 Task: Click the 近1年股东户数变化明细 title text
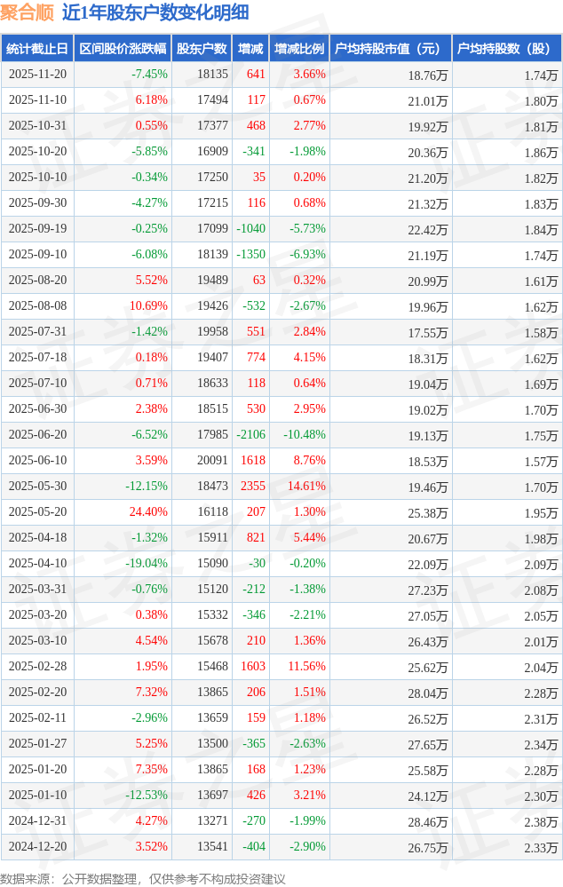(155, 12)
